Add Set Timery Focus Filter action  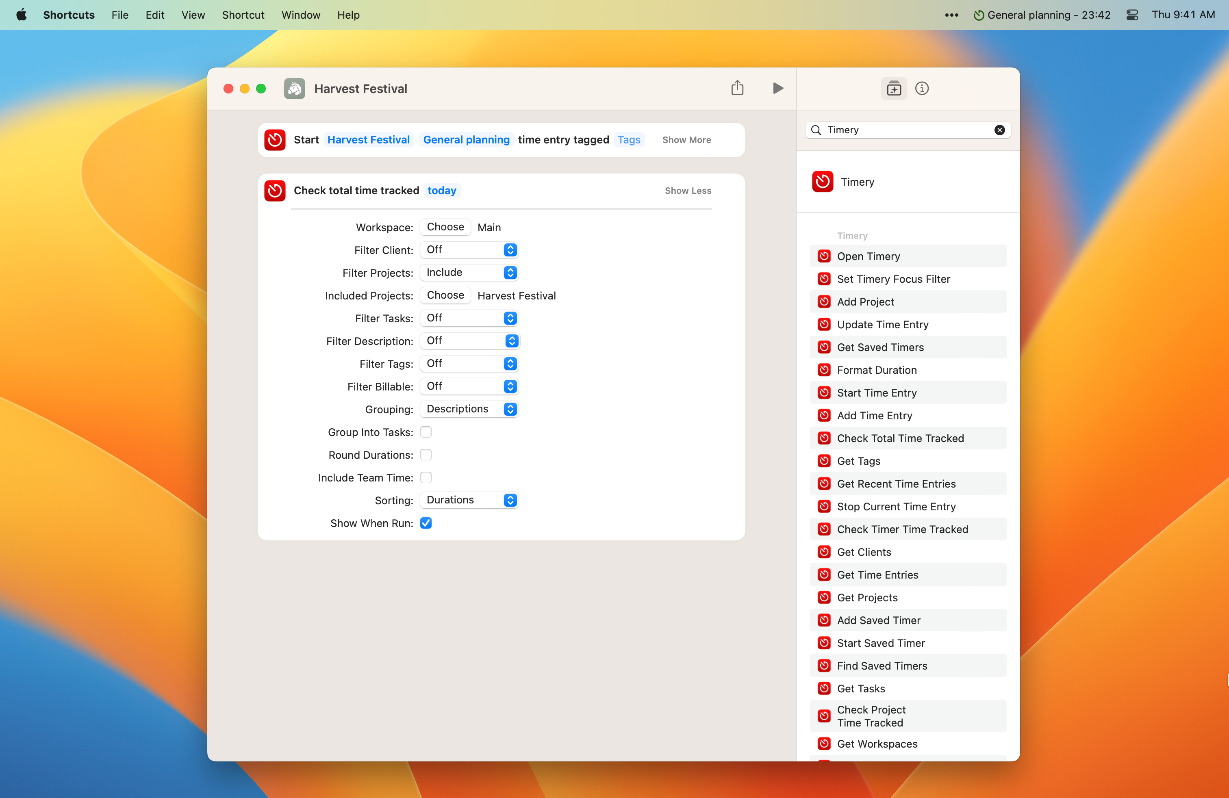(x=908, y=279)
